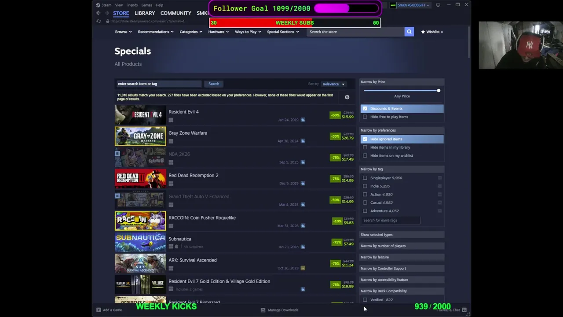The height and width of the screenshot is (317, 563).
Task: Open the Subnautica game title
Action: tap(180, 239)
